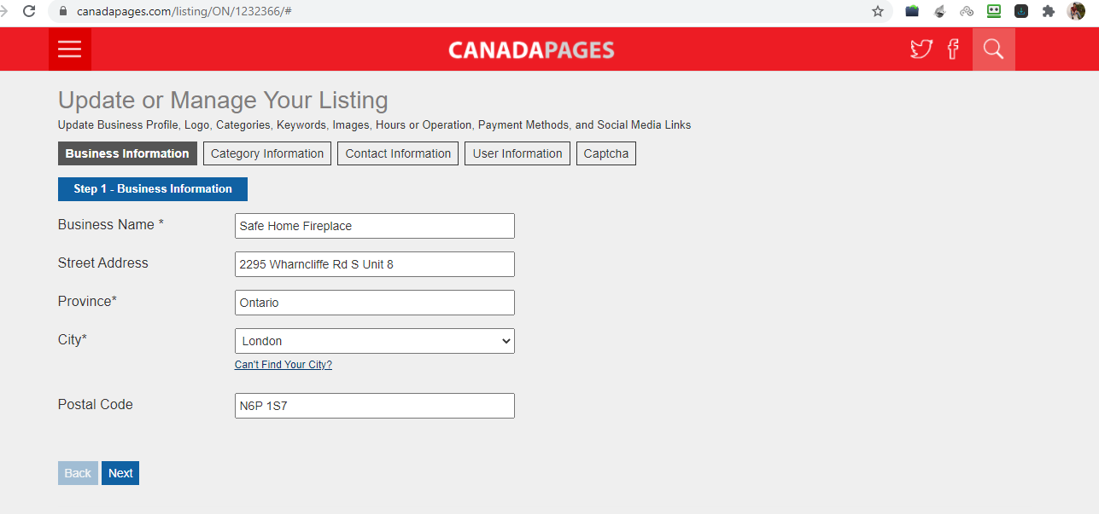This screenshot has height=514, width=1099.
Task: Open the Chrome profile avatar
Action: point(1076,11)
